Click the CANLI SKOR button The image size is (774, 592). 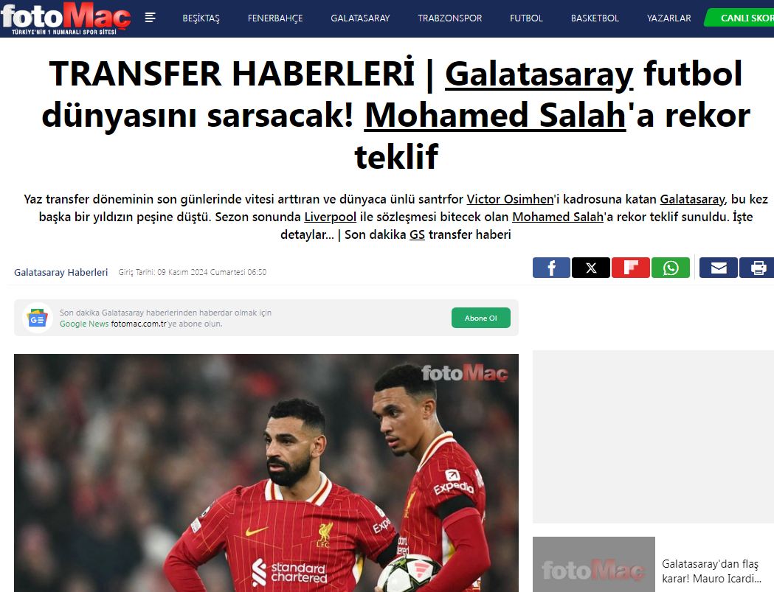tap(739, 18)
